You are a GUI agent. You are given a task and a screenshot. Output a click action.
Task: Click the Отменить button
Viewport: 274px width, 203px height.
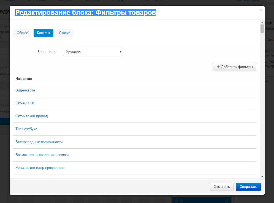[222, 187]
